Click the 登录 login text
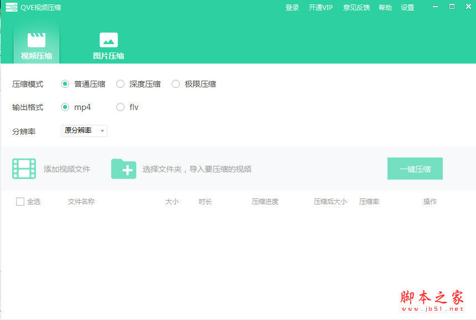Viewport: 476px width, 320px height. coord(292,7)
